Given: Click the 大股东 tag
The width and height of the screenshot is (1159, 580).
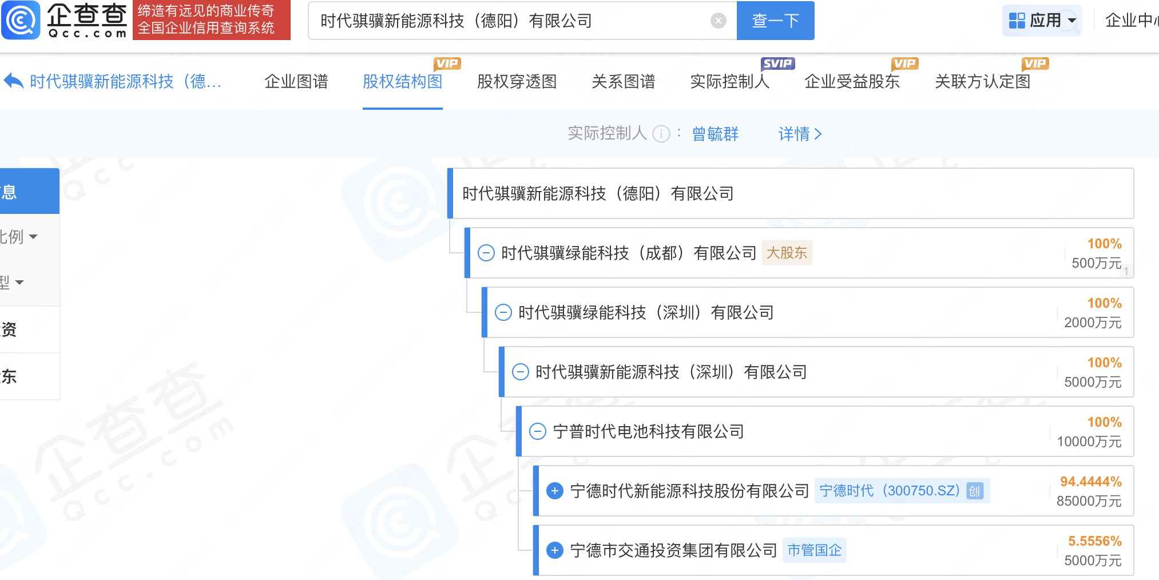Looking at the screenshot, I should [787, 253].
